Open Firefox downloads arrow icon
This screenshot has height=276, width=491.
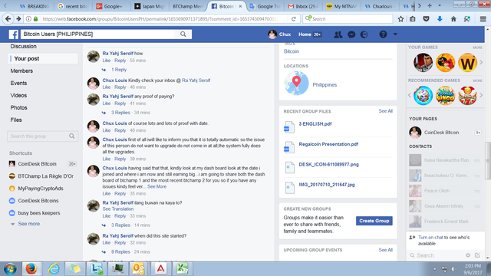coord(440,18)
